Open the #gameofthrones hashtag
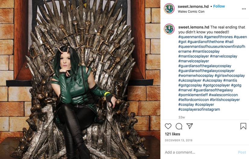 pyautogui.click(x=218, y=37)
